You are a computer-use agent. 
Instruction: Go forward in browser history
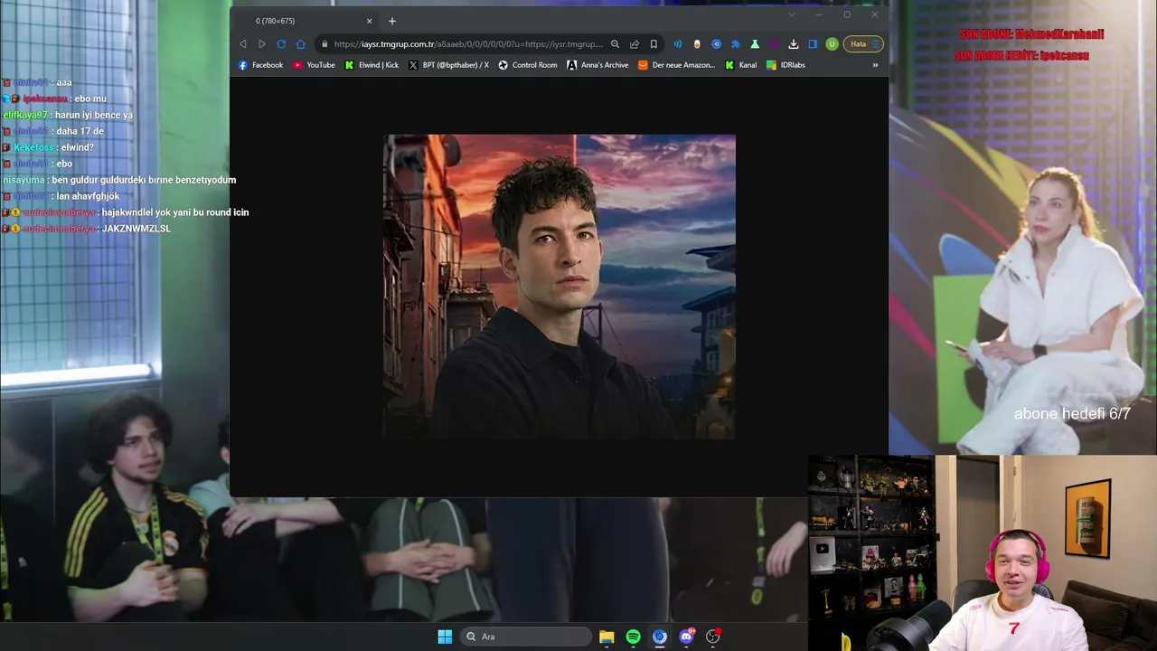coord(262,44)
